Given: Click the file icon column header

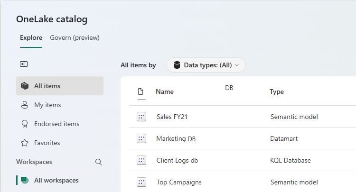Looking at the screenshot, I should point(141,91).
